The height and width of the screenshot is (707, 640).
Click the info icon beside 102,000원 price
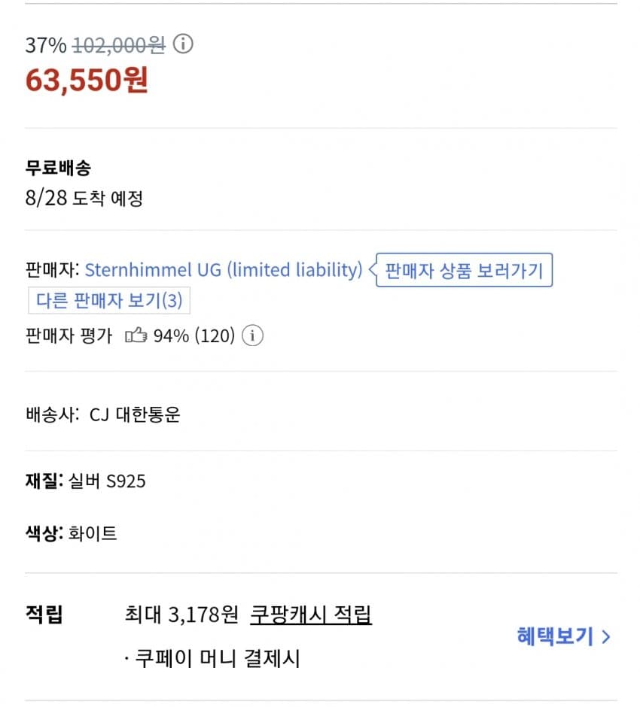183,45
